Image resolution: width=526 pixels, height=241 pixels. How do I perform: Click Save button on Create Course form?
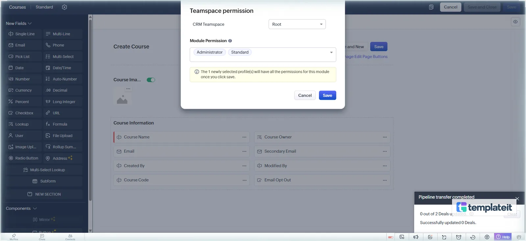point(379,47)
